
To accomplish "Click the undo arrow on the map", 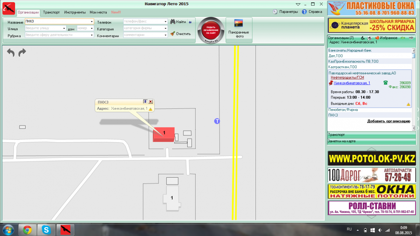I will click(x=11, y=53).
